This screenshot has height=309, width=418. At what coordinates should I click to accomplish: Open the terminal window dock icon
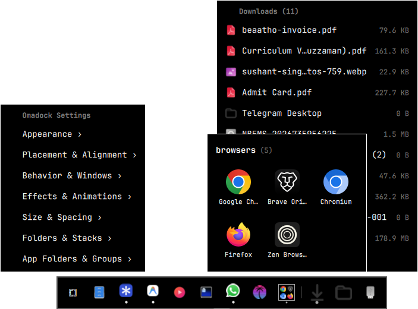(206, 292)
